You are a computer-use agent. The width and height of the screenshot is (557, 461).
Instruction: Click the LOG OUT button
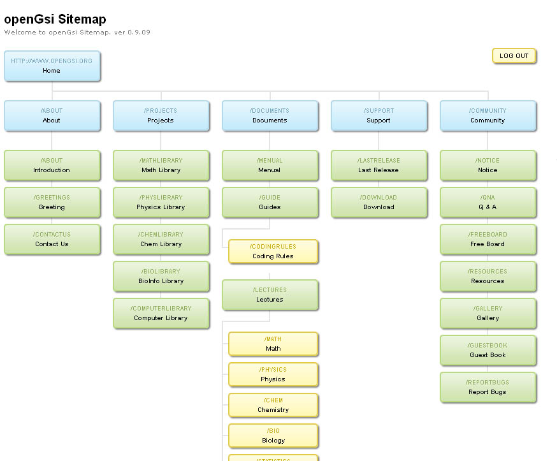pyautogui.click(x=514, y=56)
